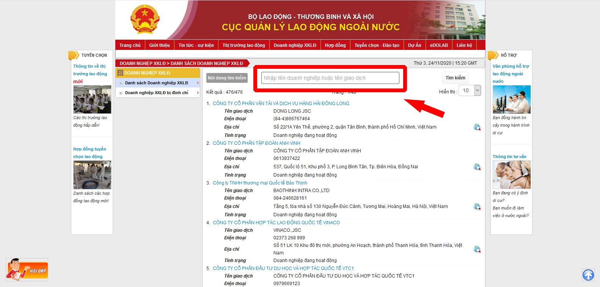Open details icon for Anh Vinh company
Viewport: 600px width, 287px height.
pos(477,167)
